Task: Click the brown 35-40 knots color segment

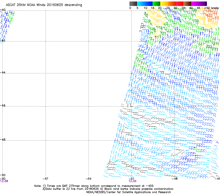Action: click(x=187, y=4)
